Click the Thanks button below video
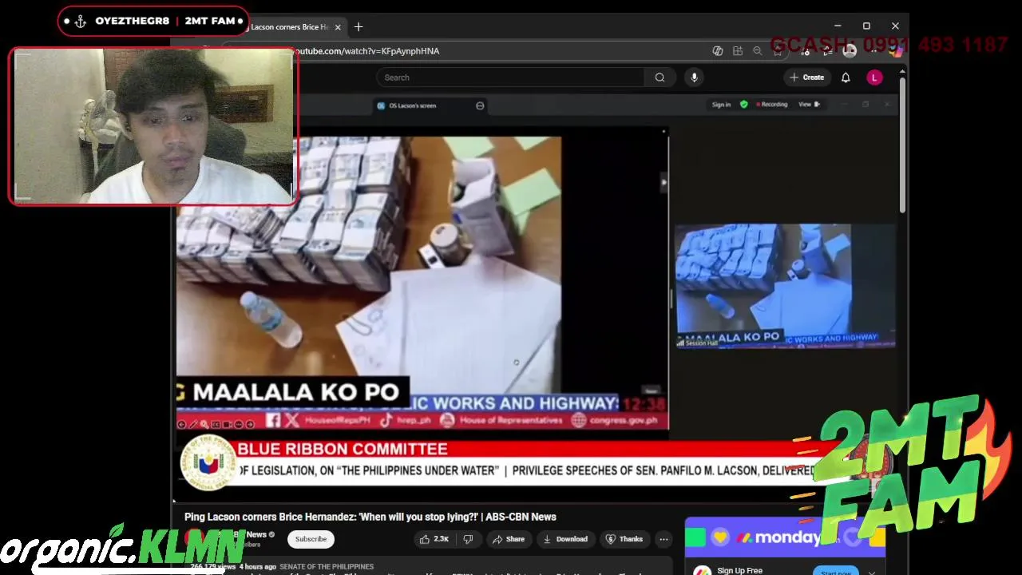Image resolution: width=1022 pixels, height=575 pixels. click(624, 539)
